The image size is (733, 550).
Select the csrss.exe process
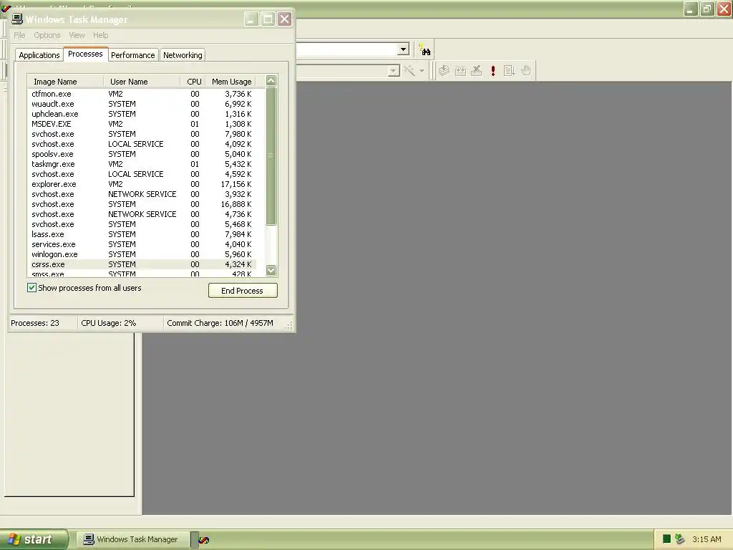pos(142,264)
